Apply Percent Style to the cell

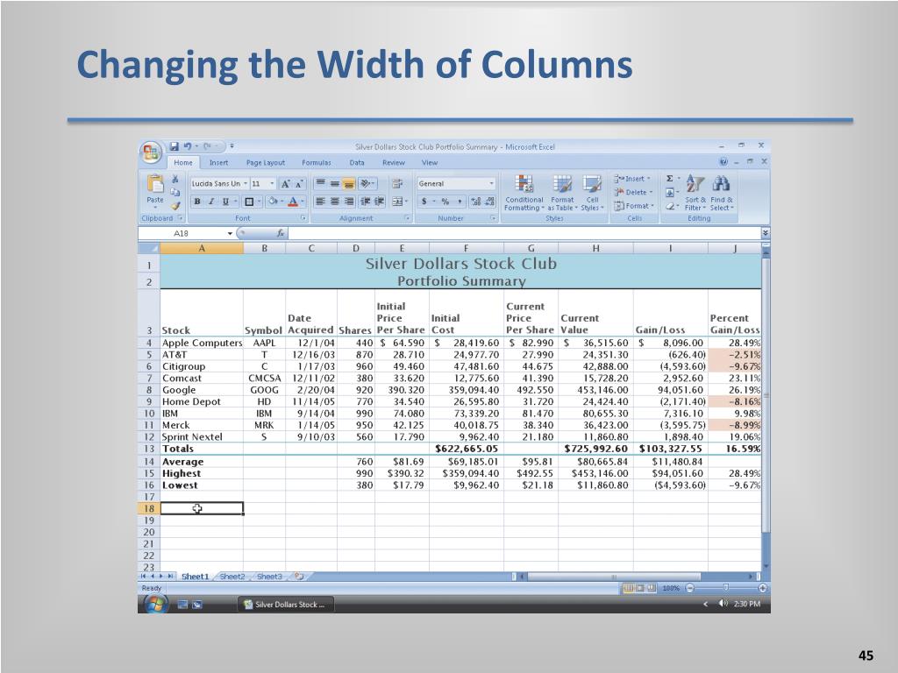pos(445,202)
